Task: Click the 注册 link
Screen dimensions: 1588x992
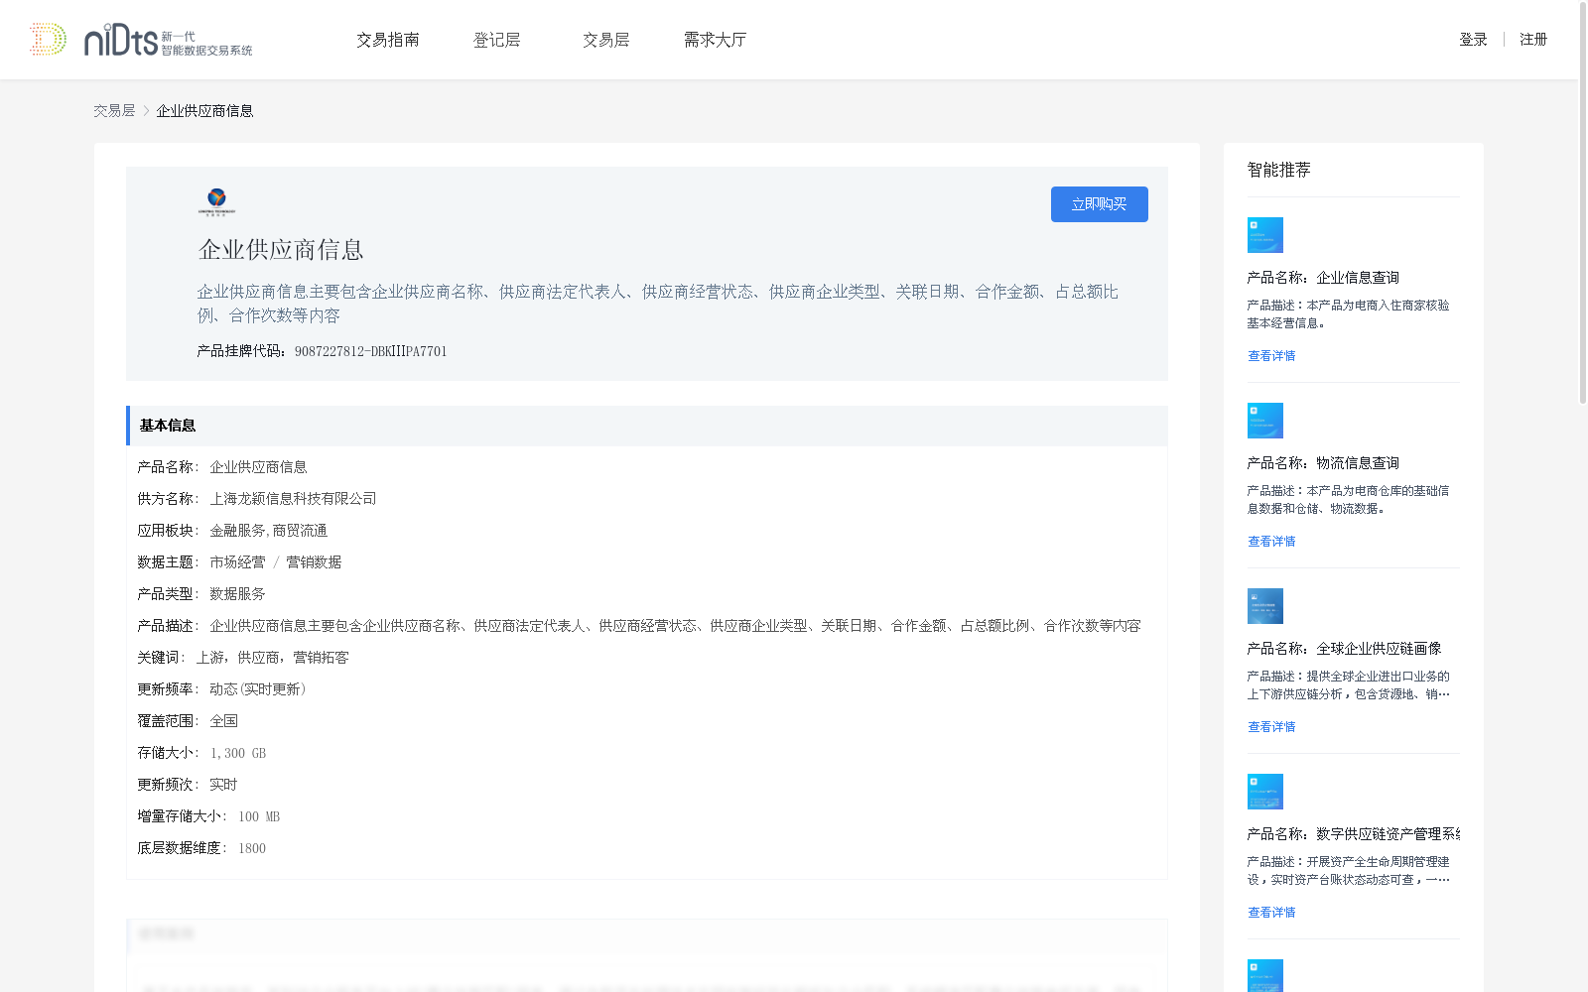Action: (x=1533, y=40)
